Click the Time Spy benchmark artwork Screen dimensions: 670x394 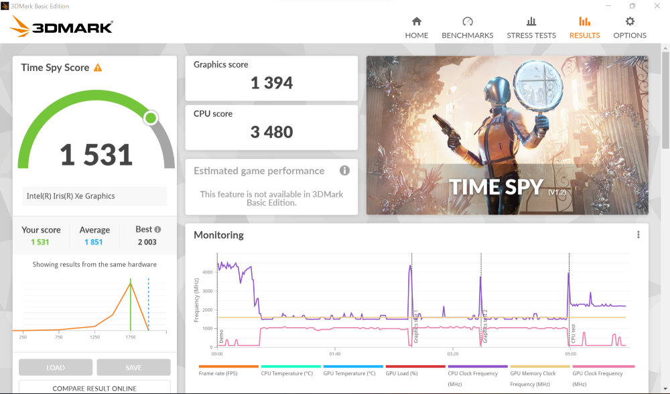click(x=507, y=135)
